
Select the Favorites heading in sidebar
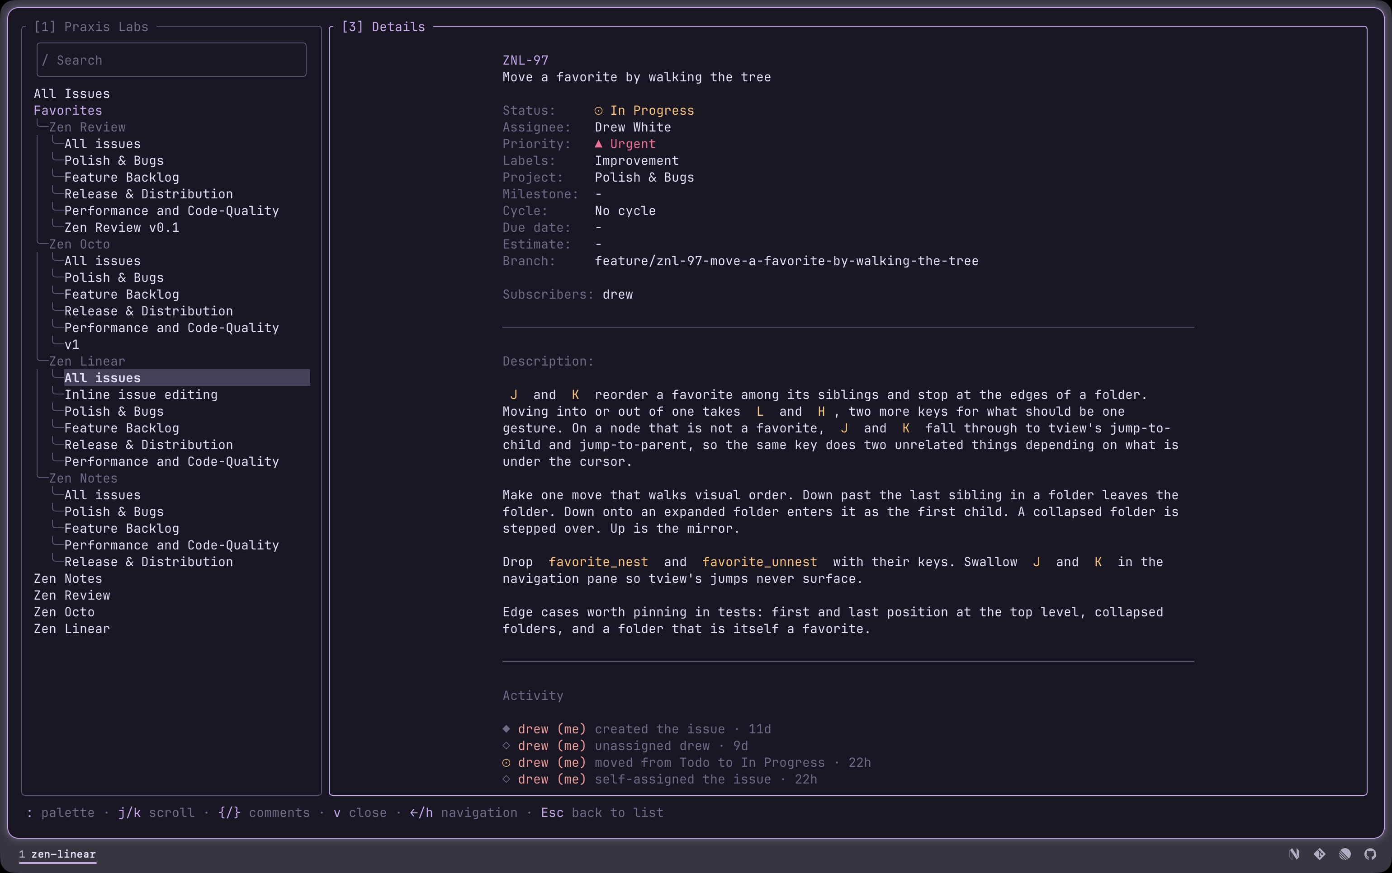pyautogui.click(x=68, y=110)
